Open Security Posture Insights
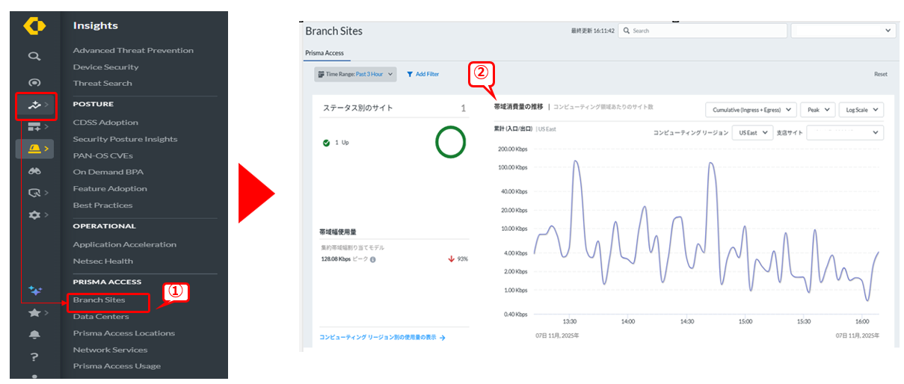This screenshot has width=904, height=384. (x=125, y=139)
